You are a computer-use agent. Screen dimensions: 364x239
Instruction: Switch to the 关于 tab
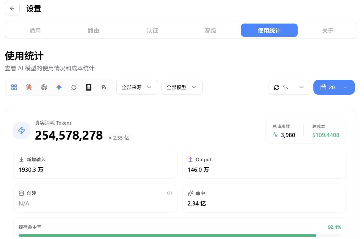point(328,30)
